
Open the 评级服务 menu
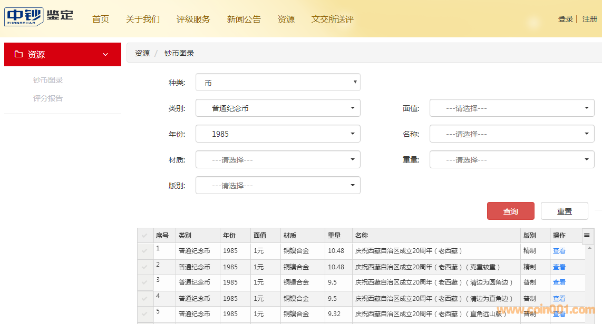(193, 19)
